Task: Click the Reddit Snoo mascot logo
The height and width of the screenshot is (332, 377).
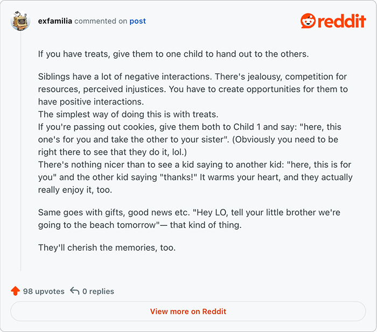Action: (308, 20)
